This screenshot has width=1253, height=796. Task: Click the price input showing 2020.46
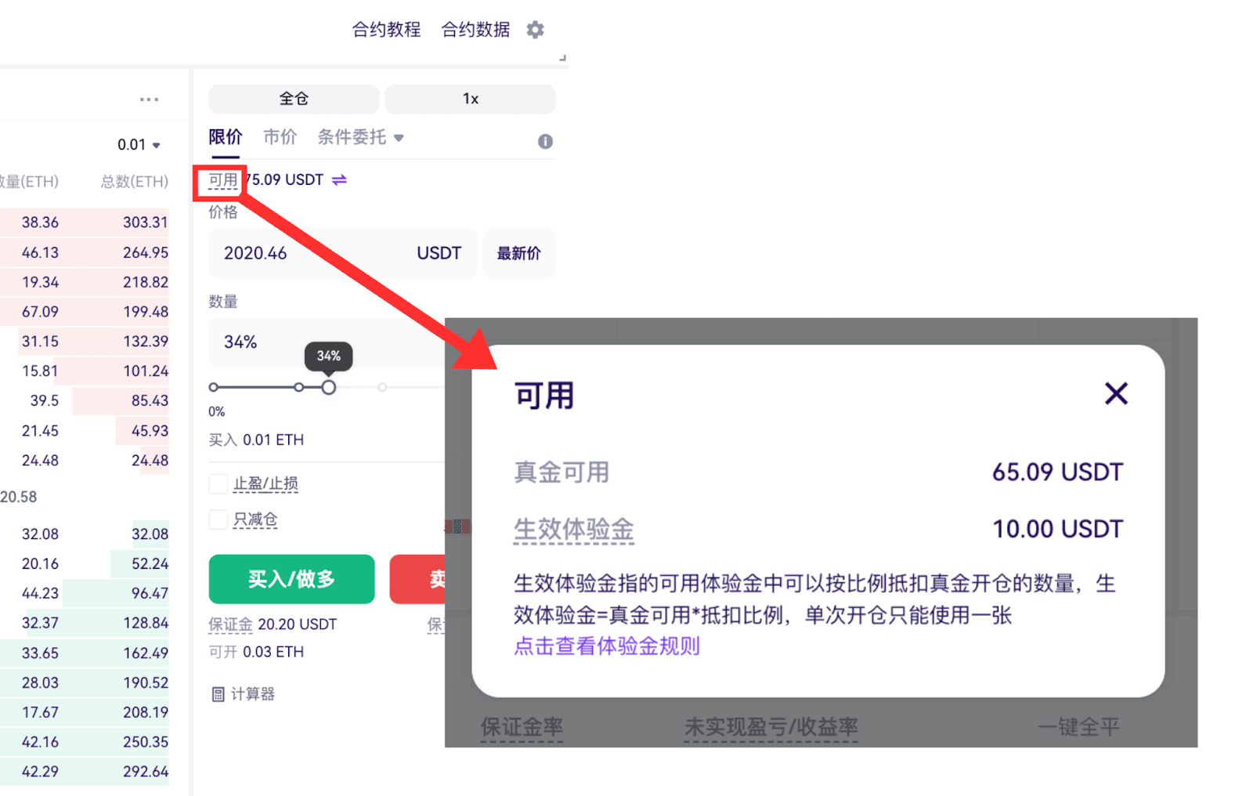(342, 253)
